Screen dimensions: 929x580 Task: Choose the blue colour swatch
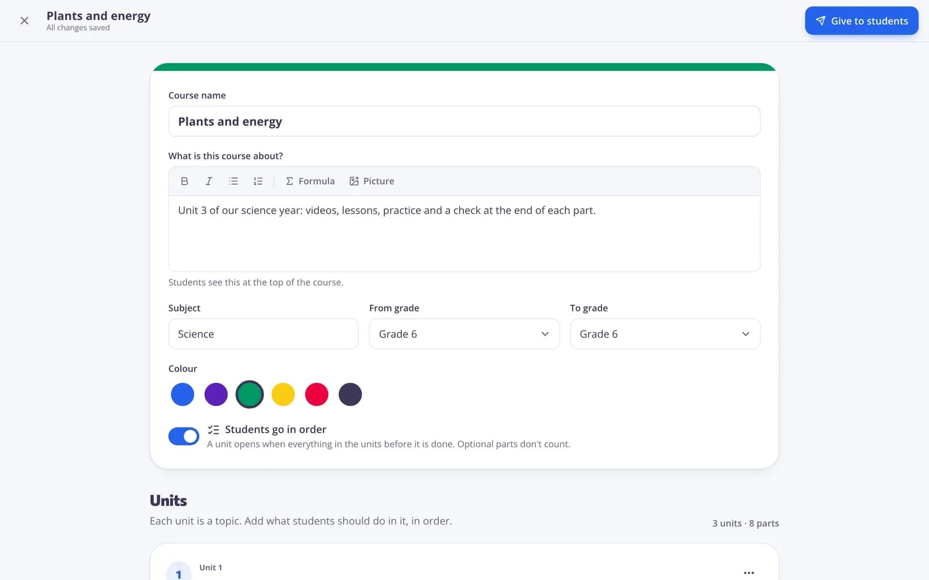point(182,394)
